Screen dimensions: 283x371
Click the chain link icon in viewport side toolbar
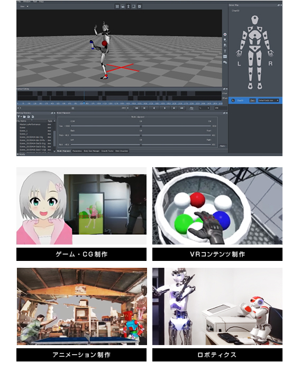(x=225, y=62)
